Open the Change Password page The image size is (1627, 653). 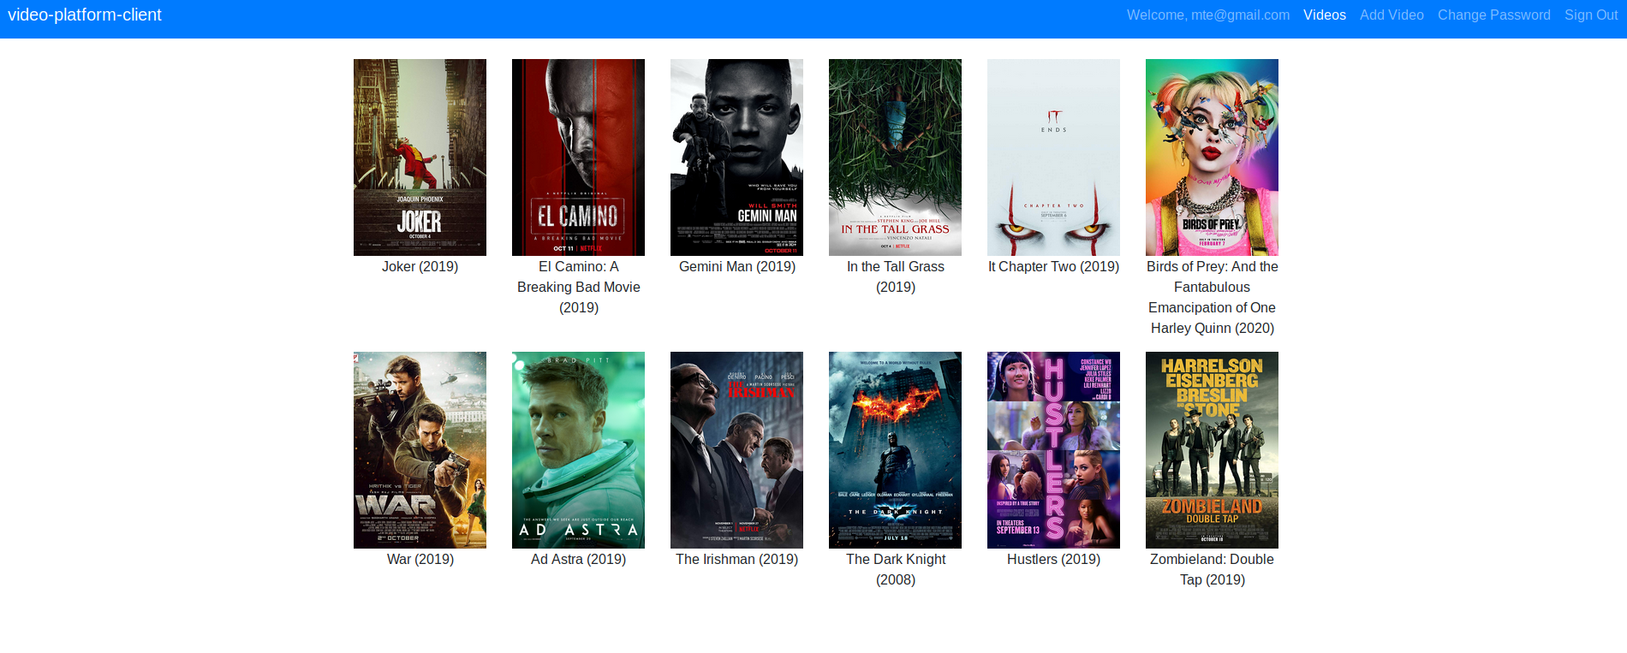(1494, 15)
